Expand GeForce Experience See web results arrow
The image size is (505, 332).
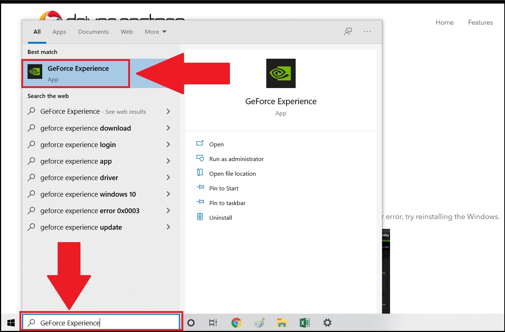(x=168, y=111)
